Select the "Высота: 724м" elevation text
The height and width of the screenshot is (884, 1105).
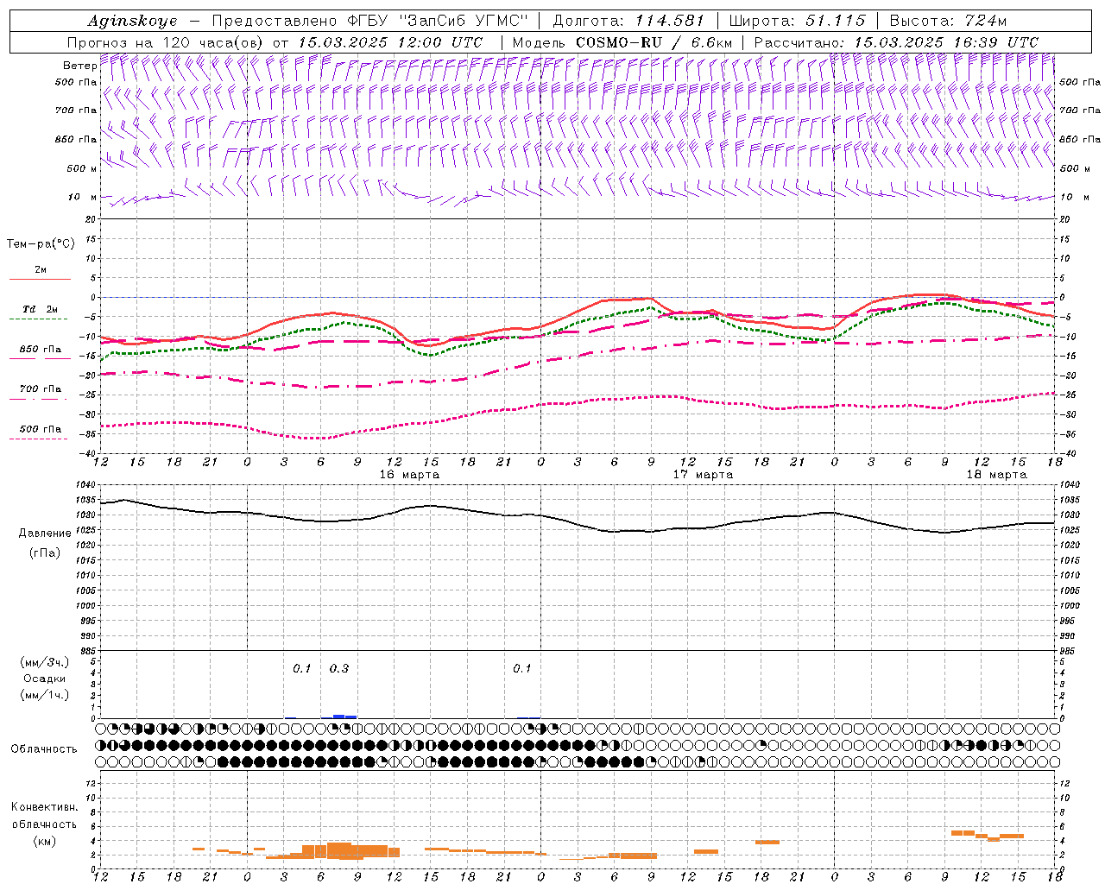(x=948, y=21)
